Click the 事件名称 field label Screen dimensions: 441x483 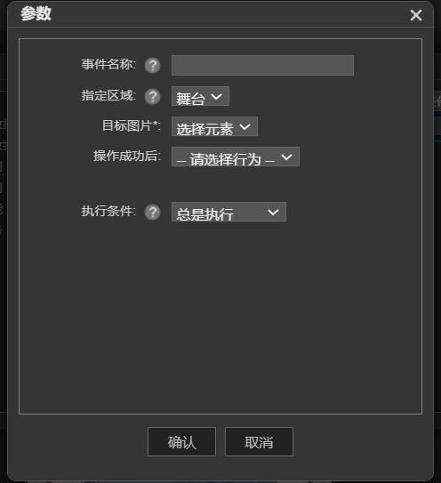[108, 64]
